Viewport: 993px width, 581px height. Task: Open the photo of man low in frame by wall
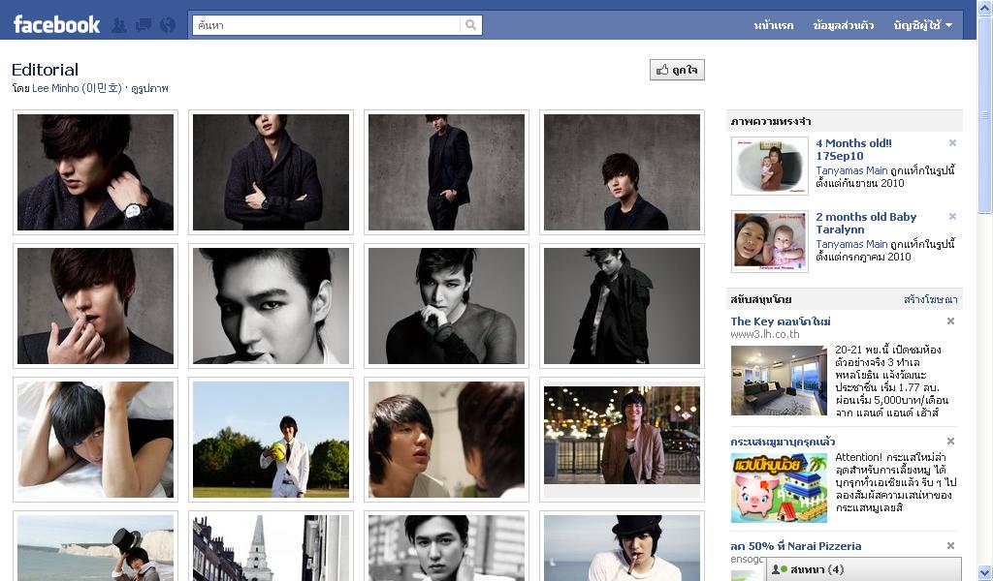coord(622,172)
